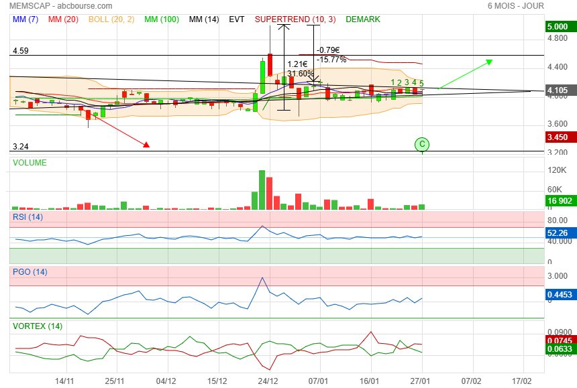
Task: Click the 3.24 support level label
Action: pos(21,147)
